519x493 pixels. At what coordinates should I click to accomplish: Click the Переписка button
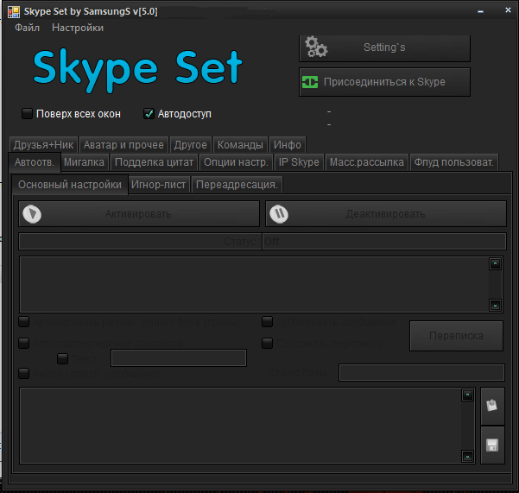point(456,336)
